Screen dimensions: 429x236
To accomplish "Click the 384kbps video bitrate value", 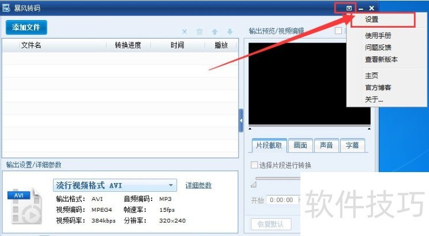I will coord(103,220).
